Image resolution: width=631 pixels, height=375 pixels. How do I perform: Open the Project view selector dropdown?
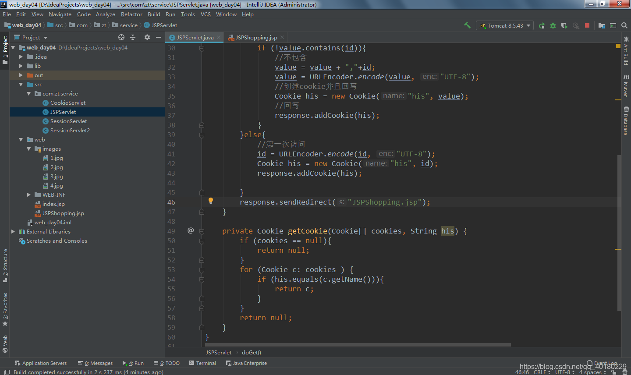click(x=31, y=37)
